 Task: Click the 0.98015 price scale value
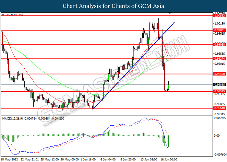pos(220,64)
